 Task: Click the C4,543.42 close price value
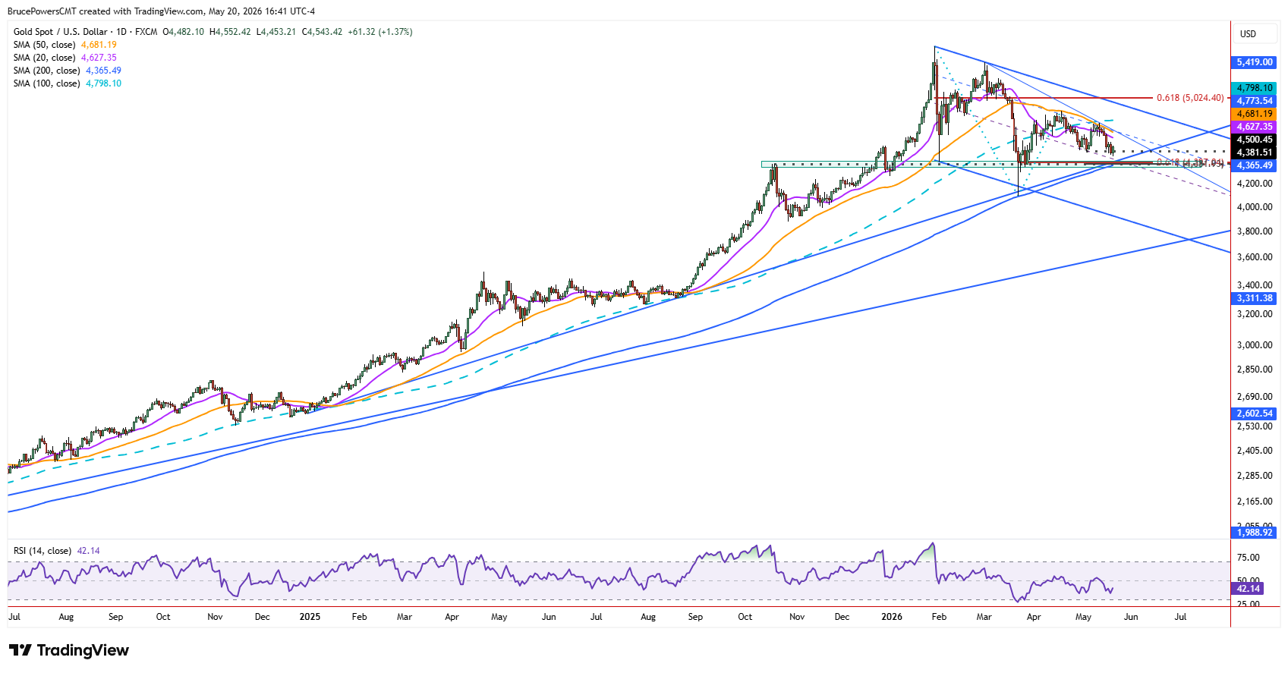[323, 32]
